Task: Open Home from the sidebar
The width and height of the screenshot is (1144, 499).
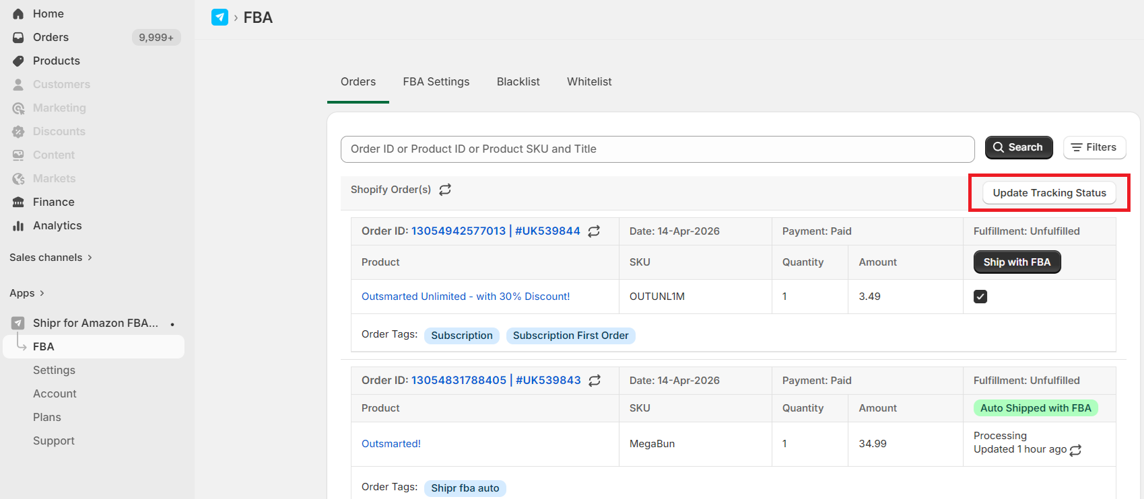Action: (x=48, y=13)
